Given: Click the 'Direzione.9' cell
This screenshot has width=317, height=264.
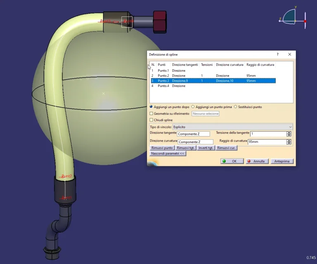Looking at the screenshot, I should click(180, 80).
